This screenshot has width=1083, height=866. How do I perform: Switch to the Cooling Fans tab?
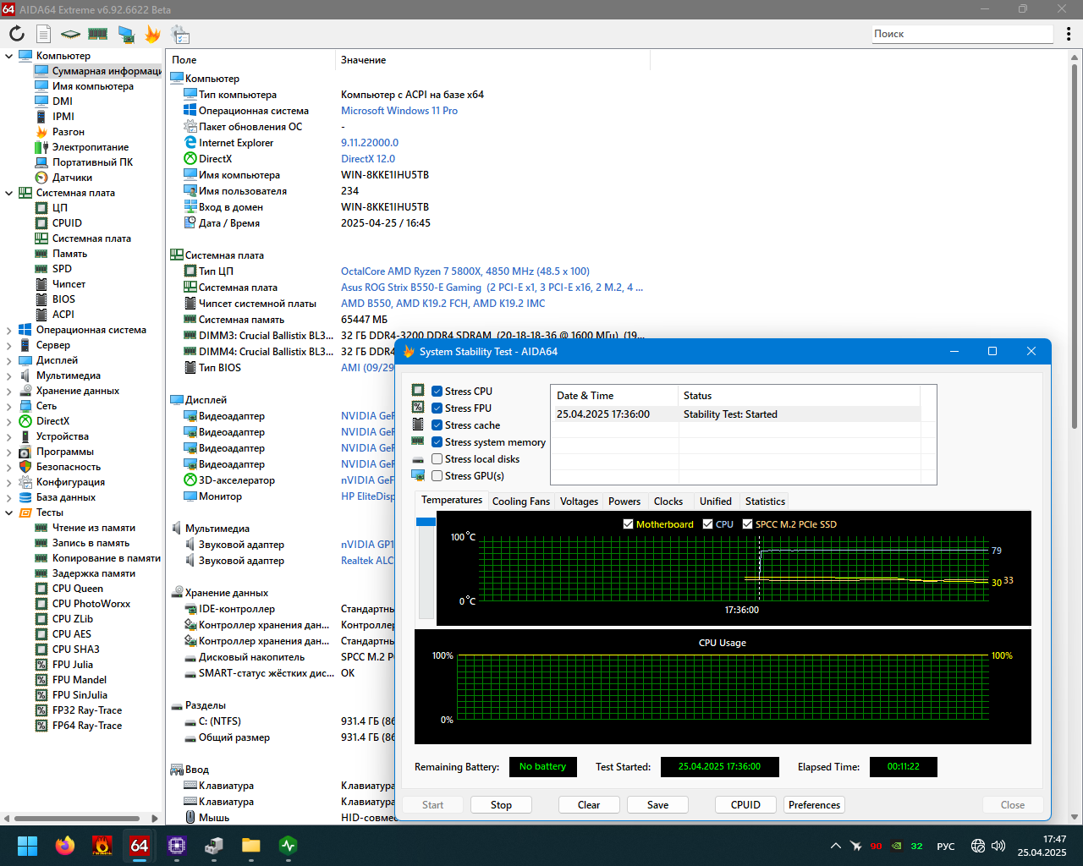(521, 502)
